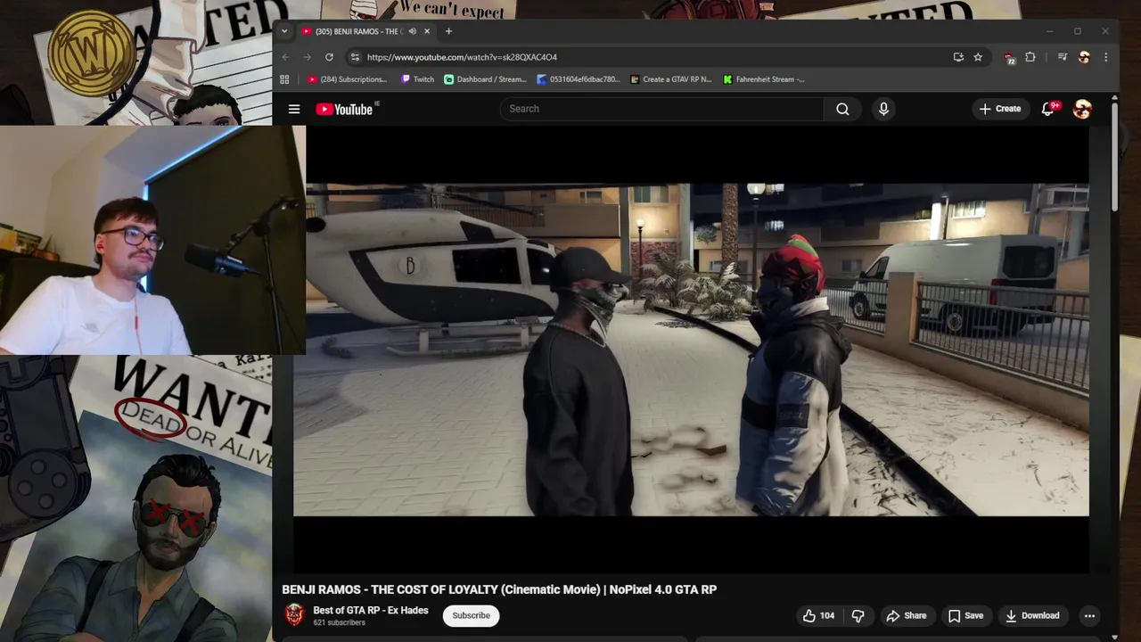Download the video

click(1032, 615)
